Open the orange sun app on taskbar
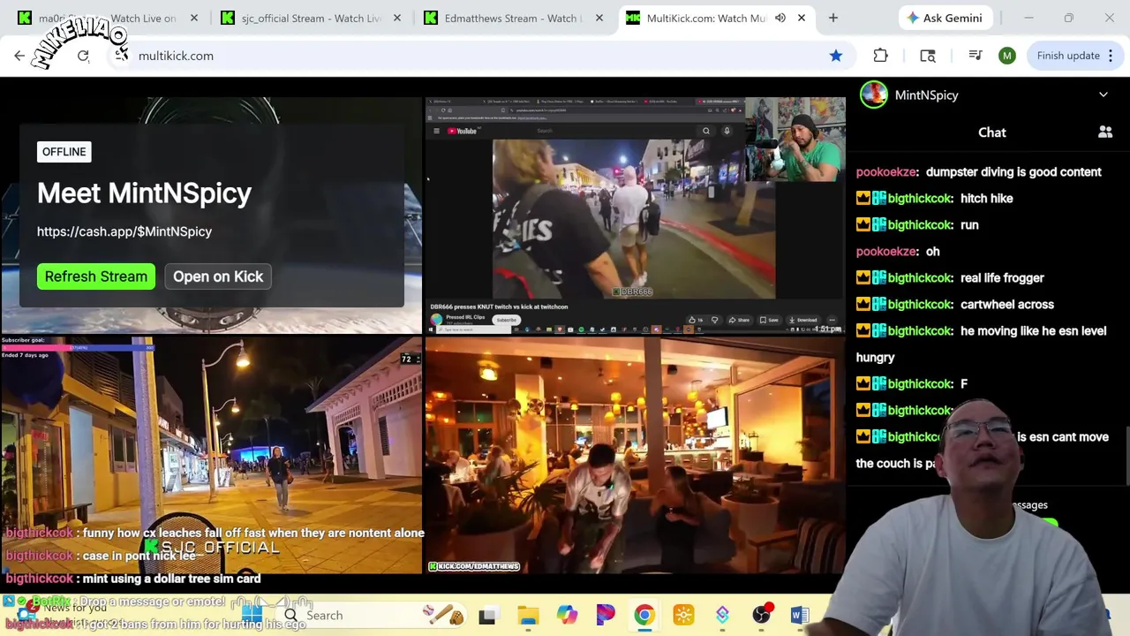This screenshot has height=636, width=1130. click(x=683, y=616)
